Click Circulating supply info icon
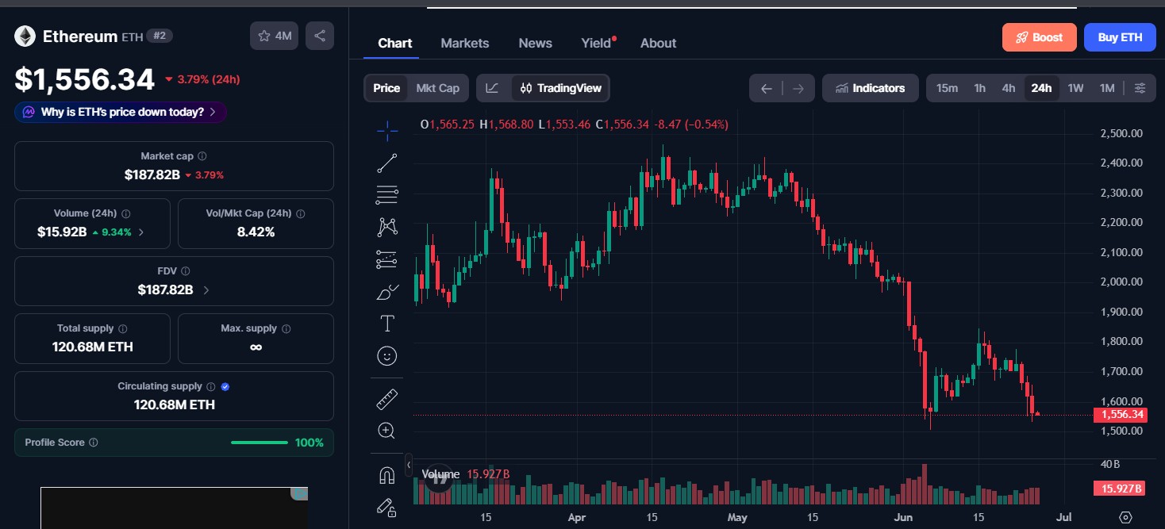The image size is (1165, 529). click(x=210, y=386)
